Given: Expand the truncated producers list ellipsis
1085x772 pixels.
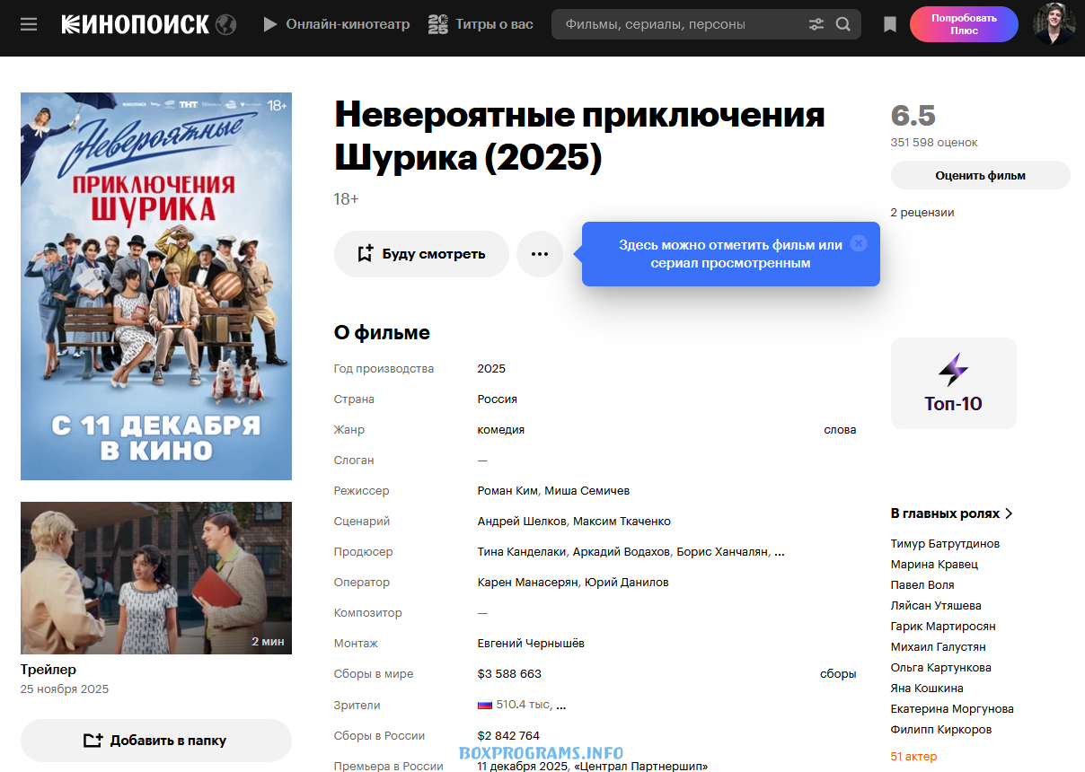Looking at the screenshot, I should [780, 552].
